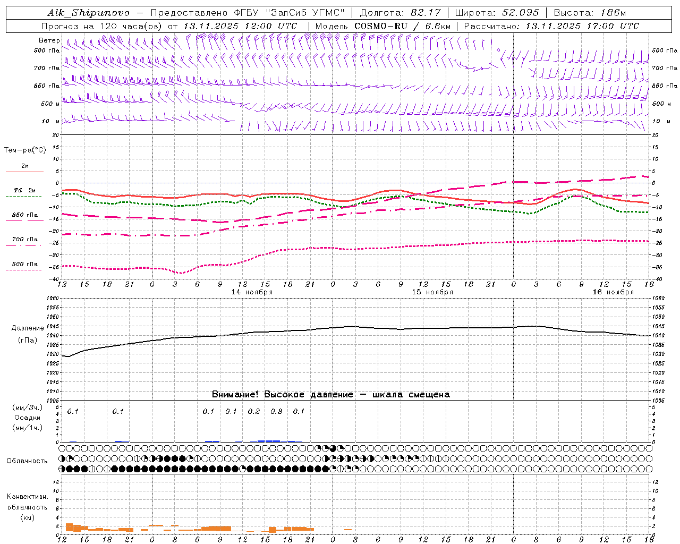Click the 15 ноября date label

[x=432, y=292]
